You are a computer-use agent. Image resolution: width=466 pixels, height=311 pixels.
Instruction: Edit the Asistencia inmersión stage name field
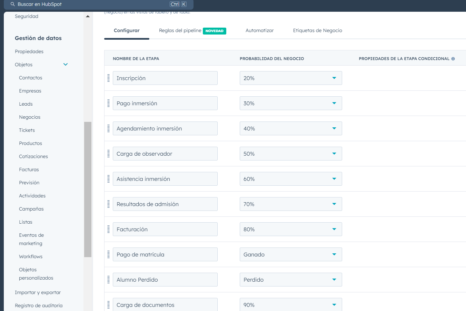pyautogui.click(x=165, y=179)
